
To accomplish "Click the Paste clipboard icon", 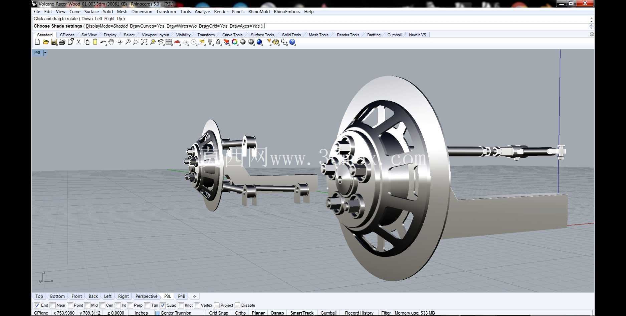I will point(95,42).
